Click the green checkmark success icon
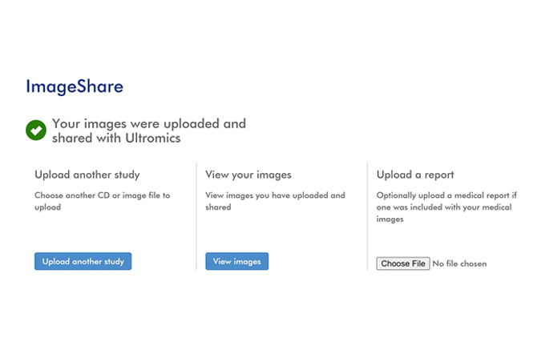The image size is (541, 354). [36, 131]
